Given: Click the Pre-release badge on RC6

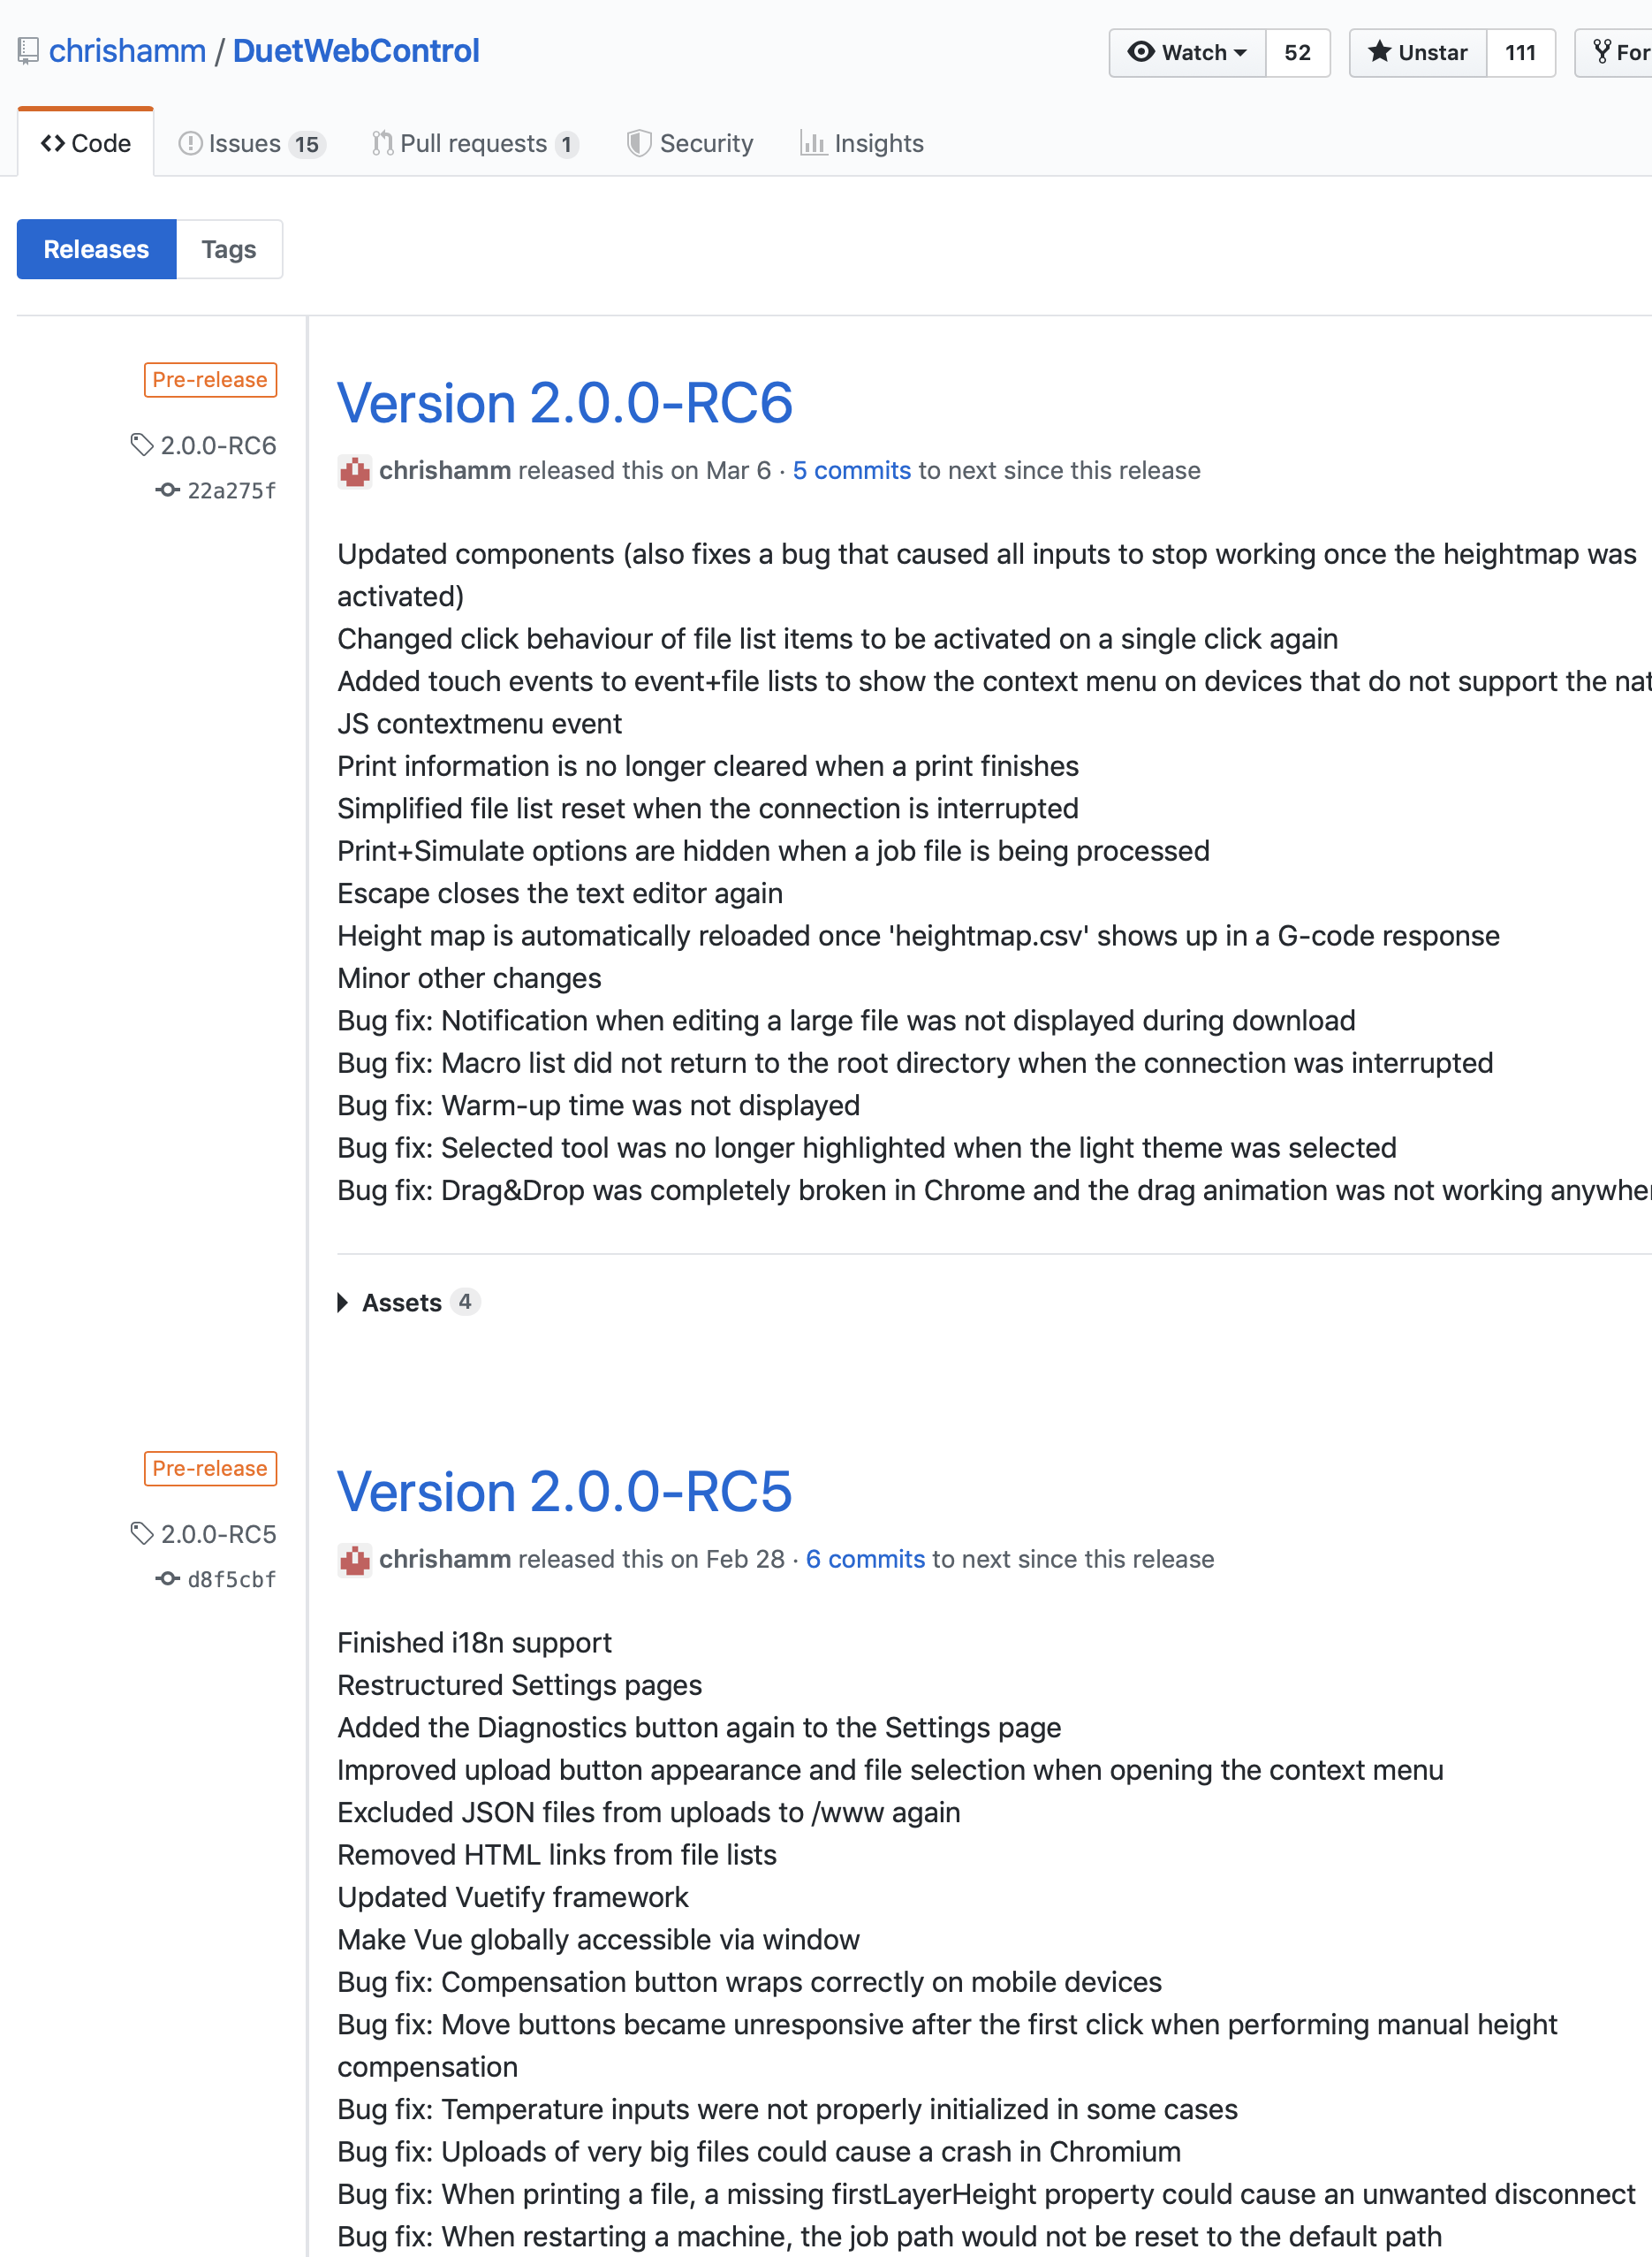Looking at the screenshot, I should click(x=210, y=379).
